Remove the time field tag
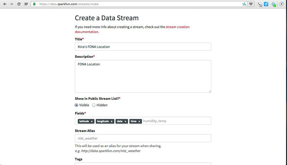287x165 pixels. point(139,121)
